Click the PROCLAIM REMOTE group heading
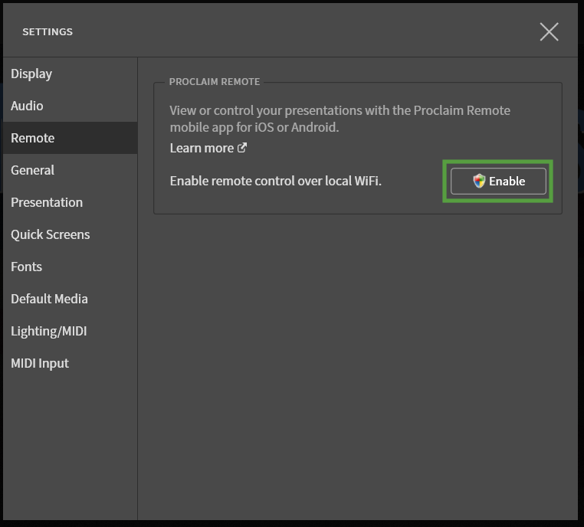This screenshot has width=584, height=527. 215,81
